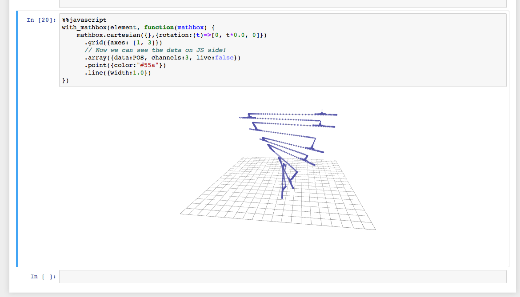Click the mathbox.cartesian rotation line
Image resolution: width=520 pixels, height=297 pixels.
172,35
